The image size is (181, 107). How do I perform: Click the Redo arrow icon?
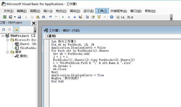(x=56, y=17)
